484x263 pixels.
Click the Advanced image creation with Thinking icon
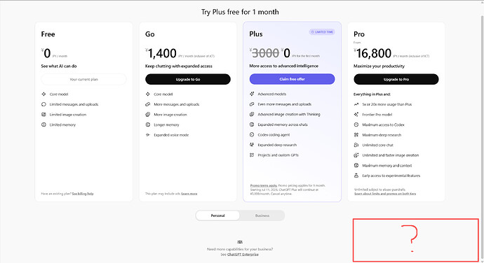[x=252, y=114]
